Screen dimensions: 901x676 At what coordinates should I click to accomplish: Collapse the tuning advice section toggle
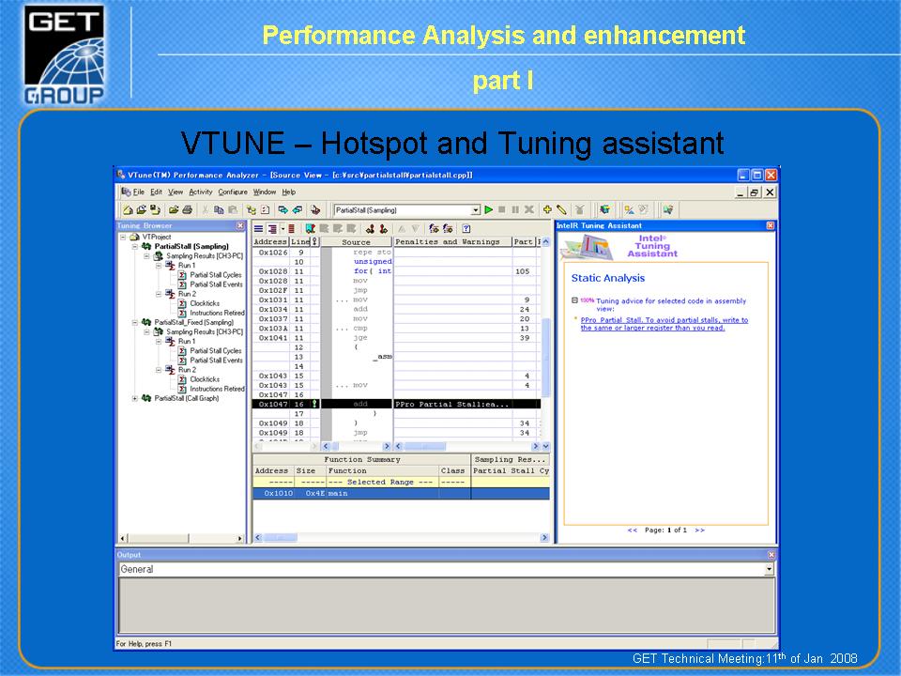tap(574, 300)
